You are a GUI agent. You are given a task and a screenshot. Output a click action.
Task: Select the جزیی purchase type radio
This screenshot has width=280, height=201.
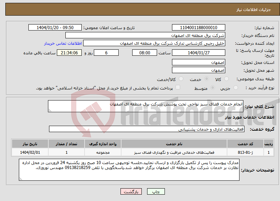(x=236, y=87)
